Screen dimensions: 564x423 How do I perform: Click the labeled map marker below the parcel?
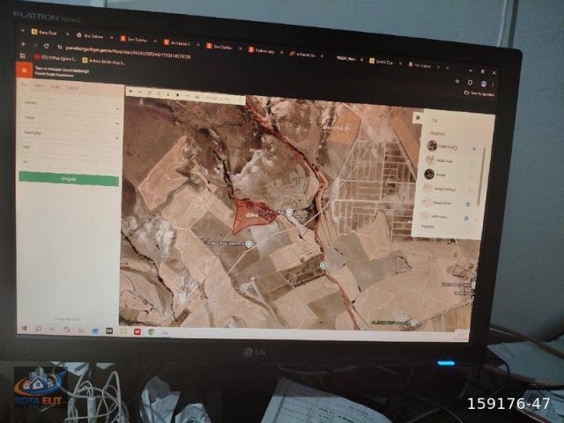249,244
